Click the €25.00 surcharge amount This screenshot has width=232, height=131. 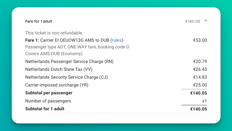click(200, 85)
